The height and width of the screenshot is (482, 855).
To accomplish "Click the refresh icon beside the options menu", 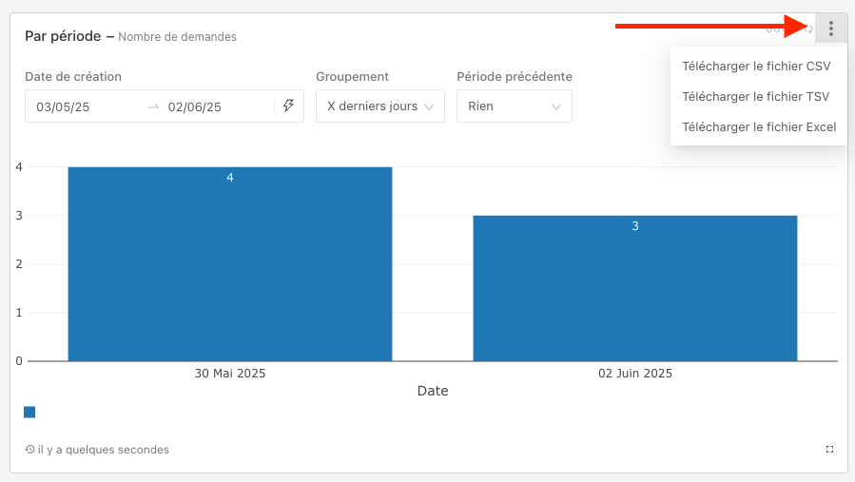I will [x=807, y=29].
